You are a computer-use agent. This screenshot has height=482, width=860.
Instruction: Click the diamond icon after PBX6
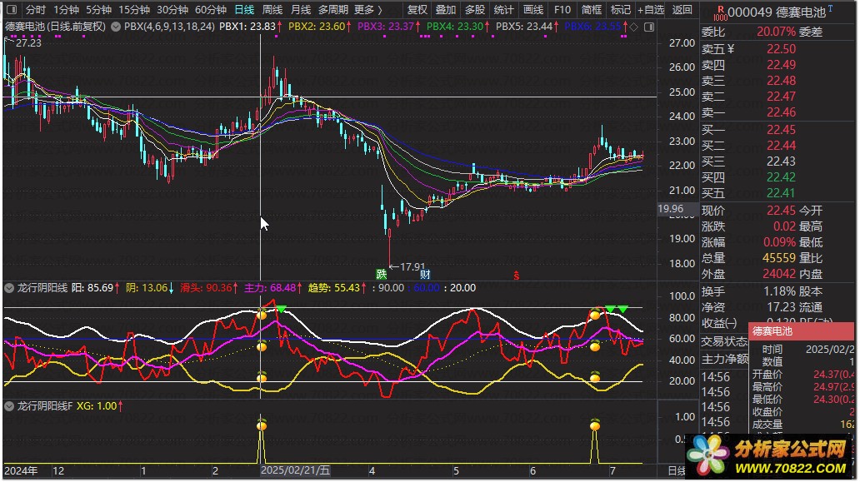coord(634,27)
